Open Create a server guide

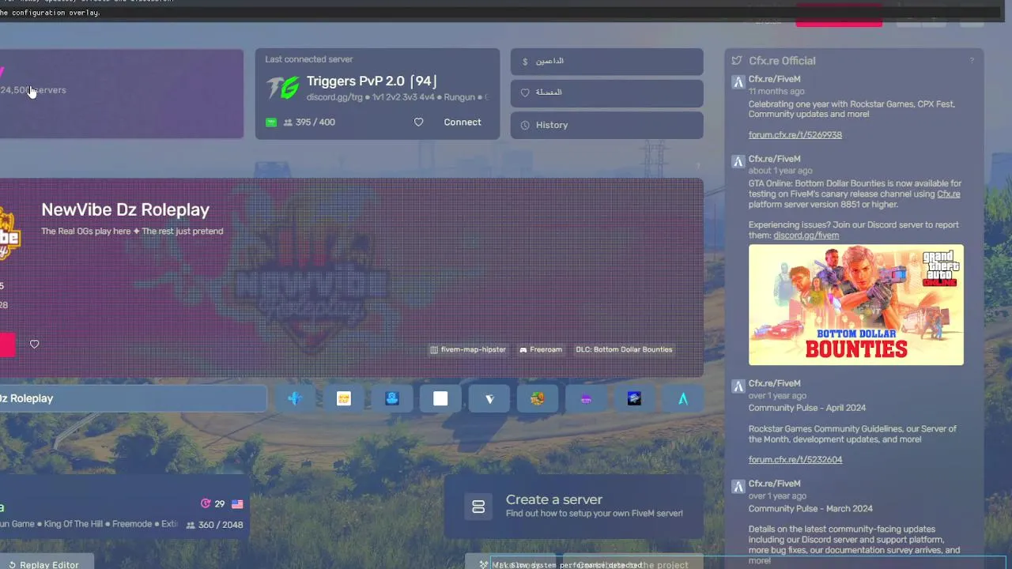pyautogui.click(x=574, y=507)
